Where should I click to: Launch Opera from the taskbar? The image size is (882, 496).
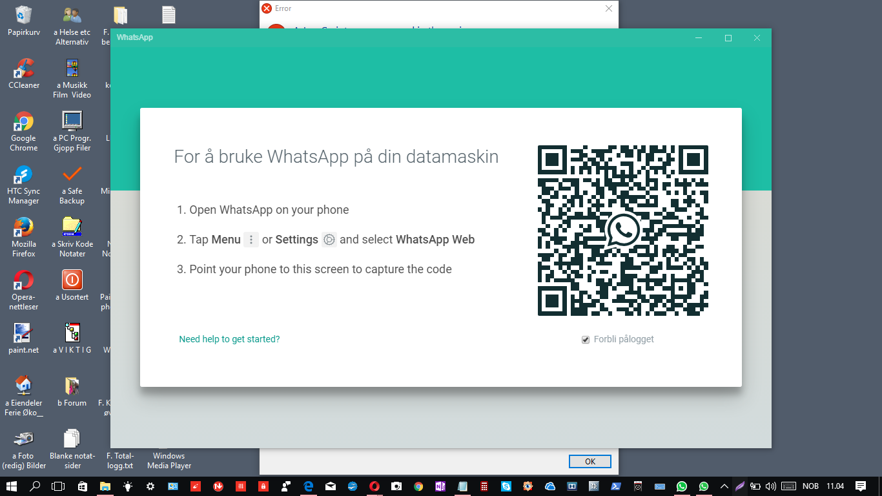tap(374, 486)
